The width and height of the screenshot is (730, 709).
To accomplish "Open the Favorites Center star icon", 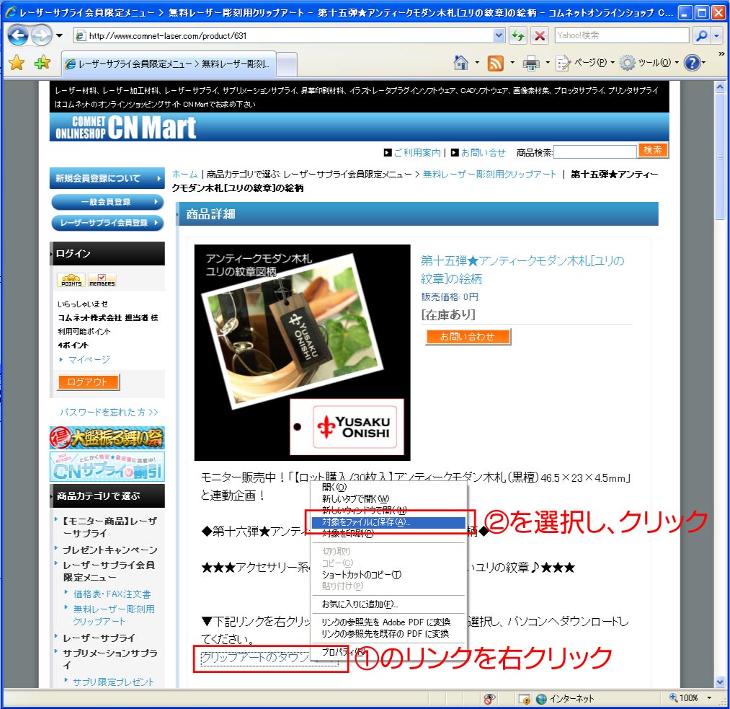I will 17,63.
